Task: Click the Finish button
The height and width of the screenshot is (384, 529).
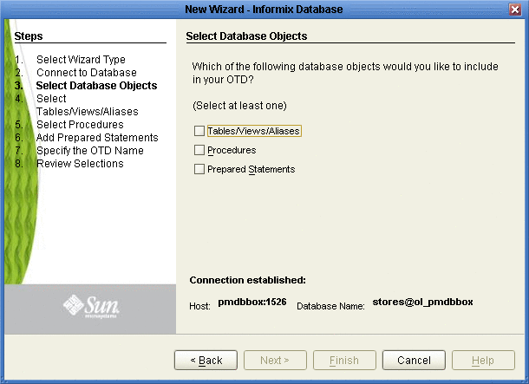Action: [344, 360]
